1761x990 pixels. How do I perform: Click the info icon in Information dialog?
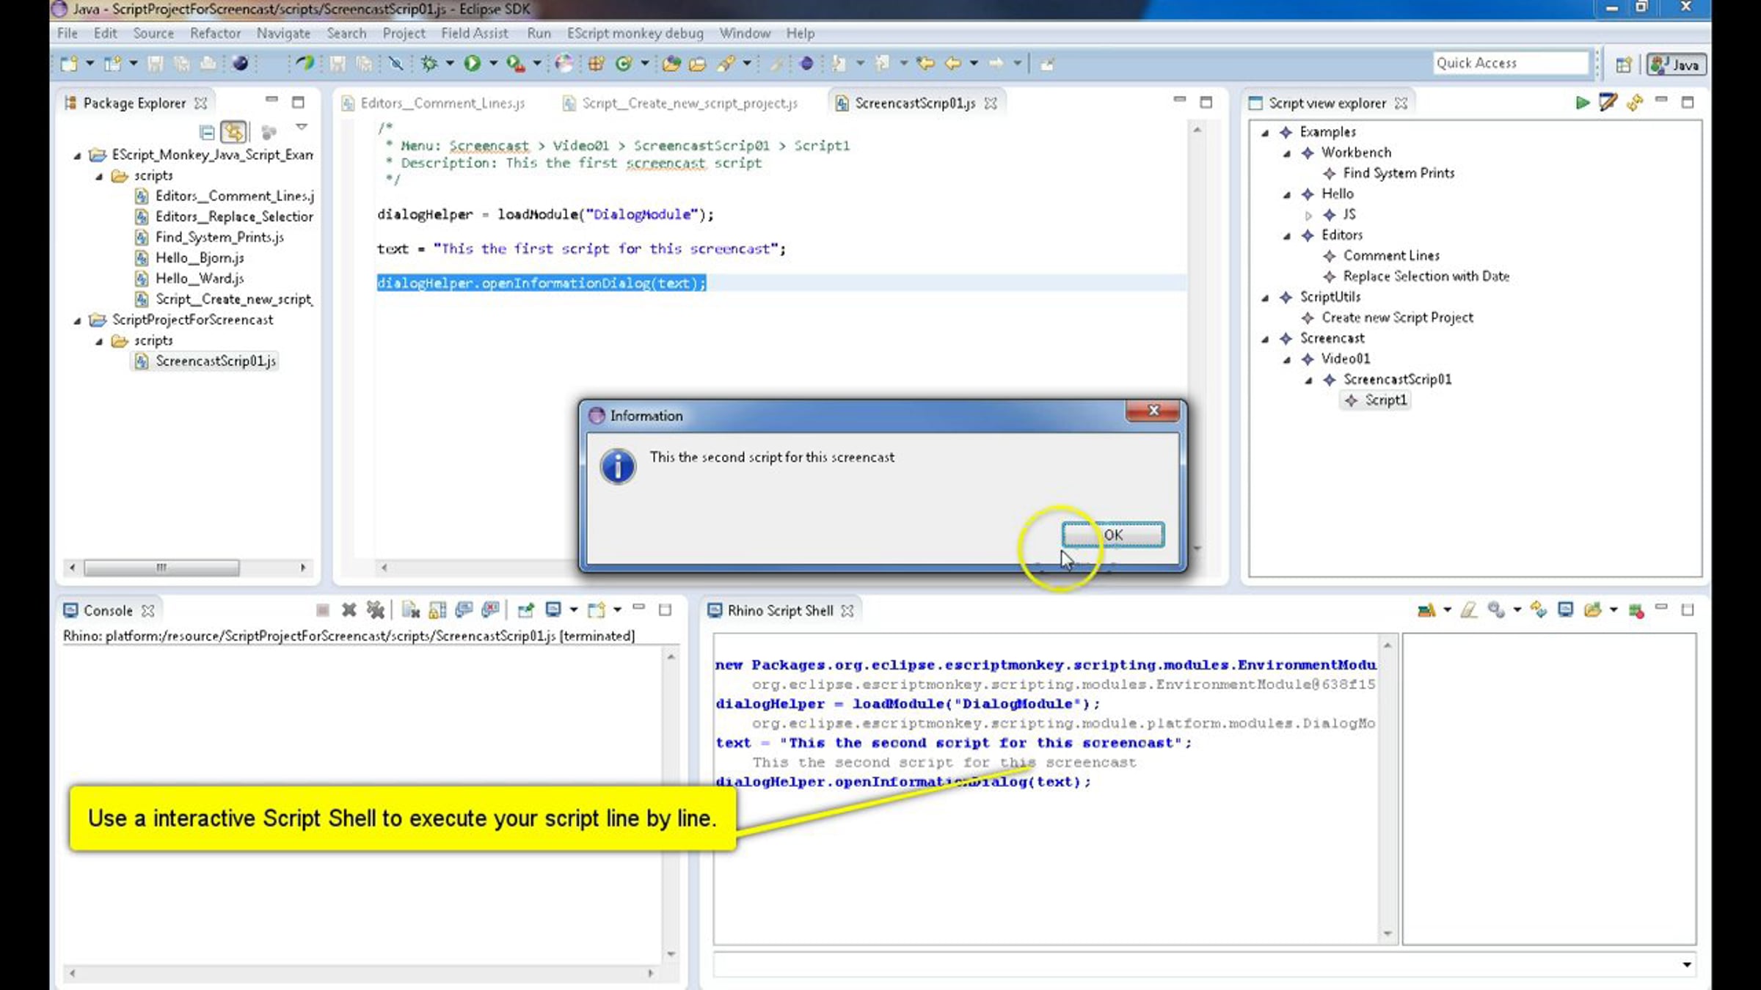pos(618,466)
